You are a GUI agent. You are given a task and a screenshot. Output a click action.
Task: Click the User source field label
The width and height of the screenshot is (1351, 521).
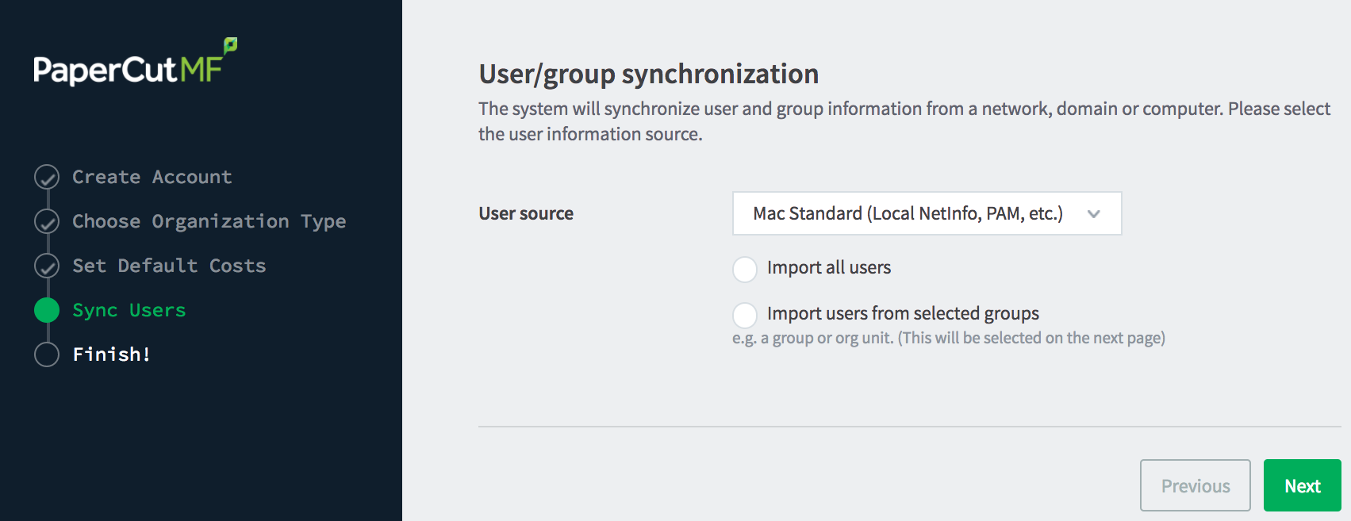coord(526,213)
